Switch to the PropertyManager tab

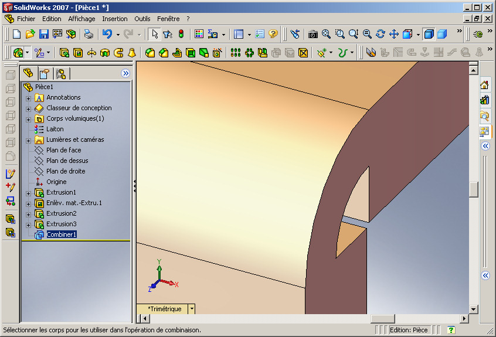(x=45, y=74)
